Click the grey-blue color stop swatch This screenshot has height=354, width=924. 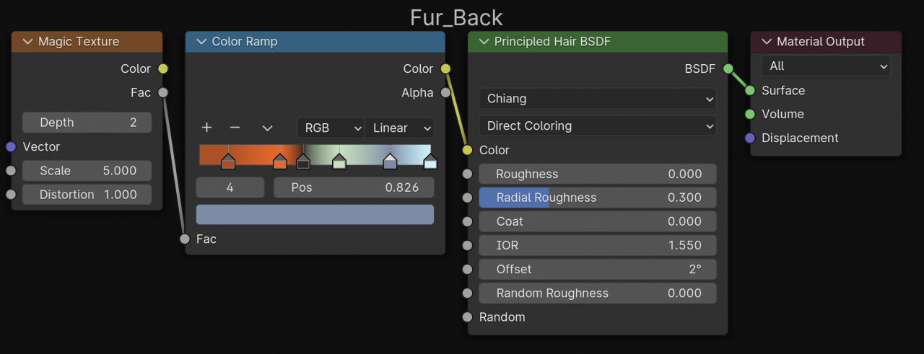315,214
